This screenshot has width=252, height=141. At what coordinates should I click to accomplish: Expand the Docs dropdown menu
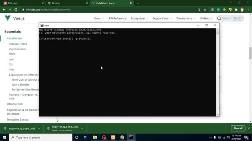(99, 18)
